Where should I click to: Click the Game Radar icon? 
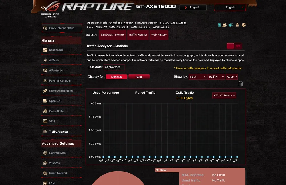[45, 111]
